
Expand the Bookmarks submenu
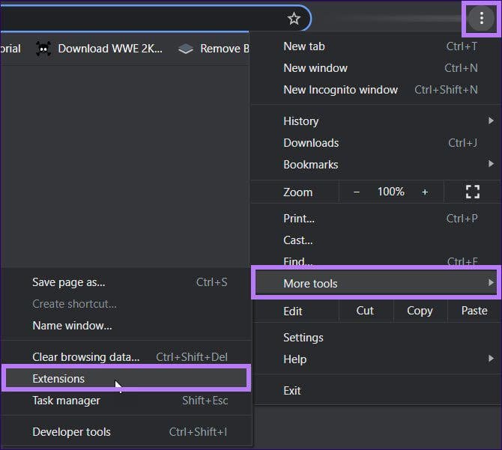(376, 165)
